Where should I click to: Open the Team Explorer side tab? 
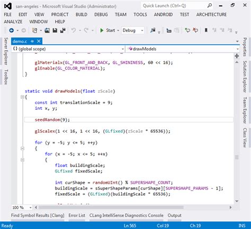[x=245, y=110]
